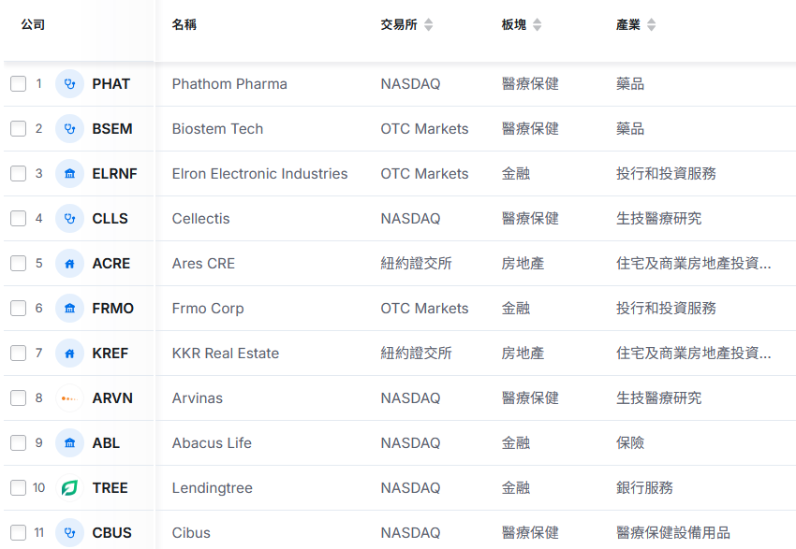Click the name Cibus
The height and width of the screenshot is (549, 796).
(191, 533)
